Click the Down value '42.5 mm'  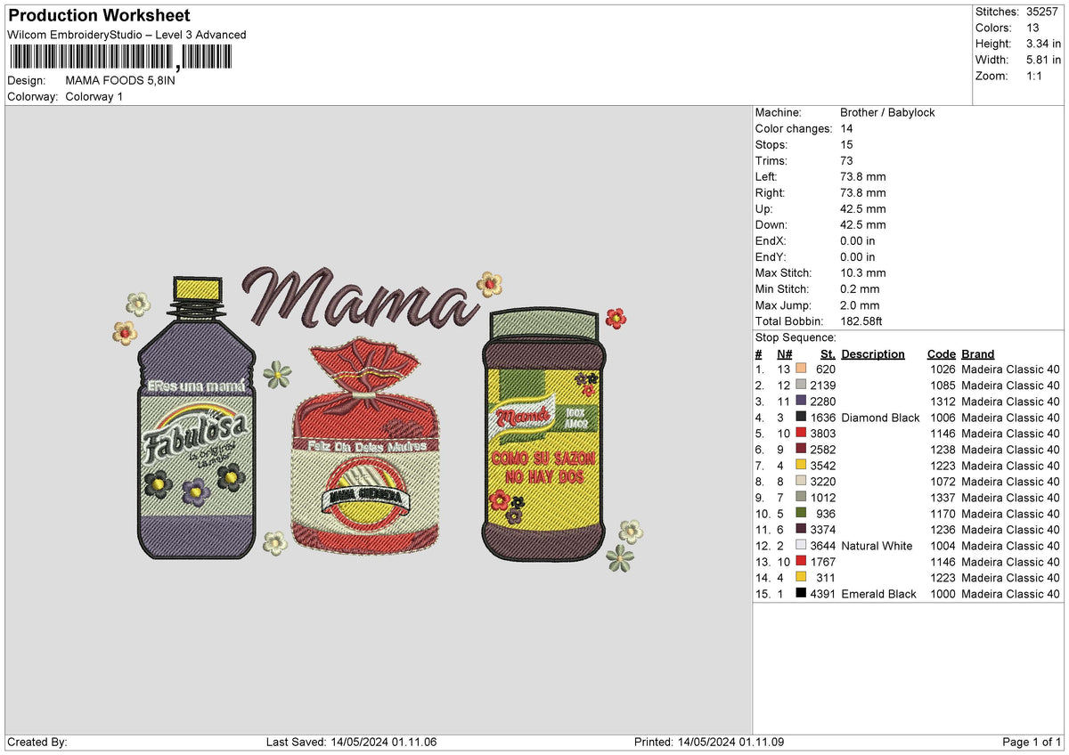point(862,225)
